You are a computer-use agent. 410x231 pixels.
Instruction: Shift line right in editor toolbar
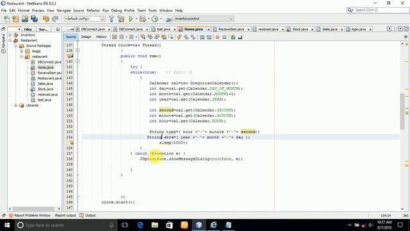[209, 37]
